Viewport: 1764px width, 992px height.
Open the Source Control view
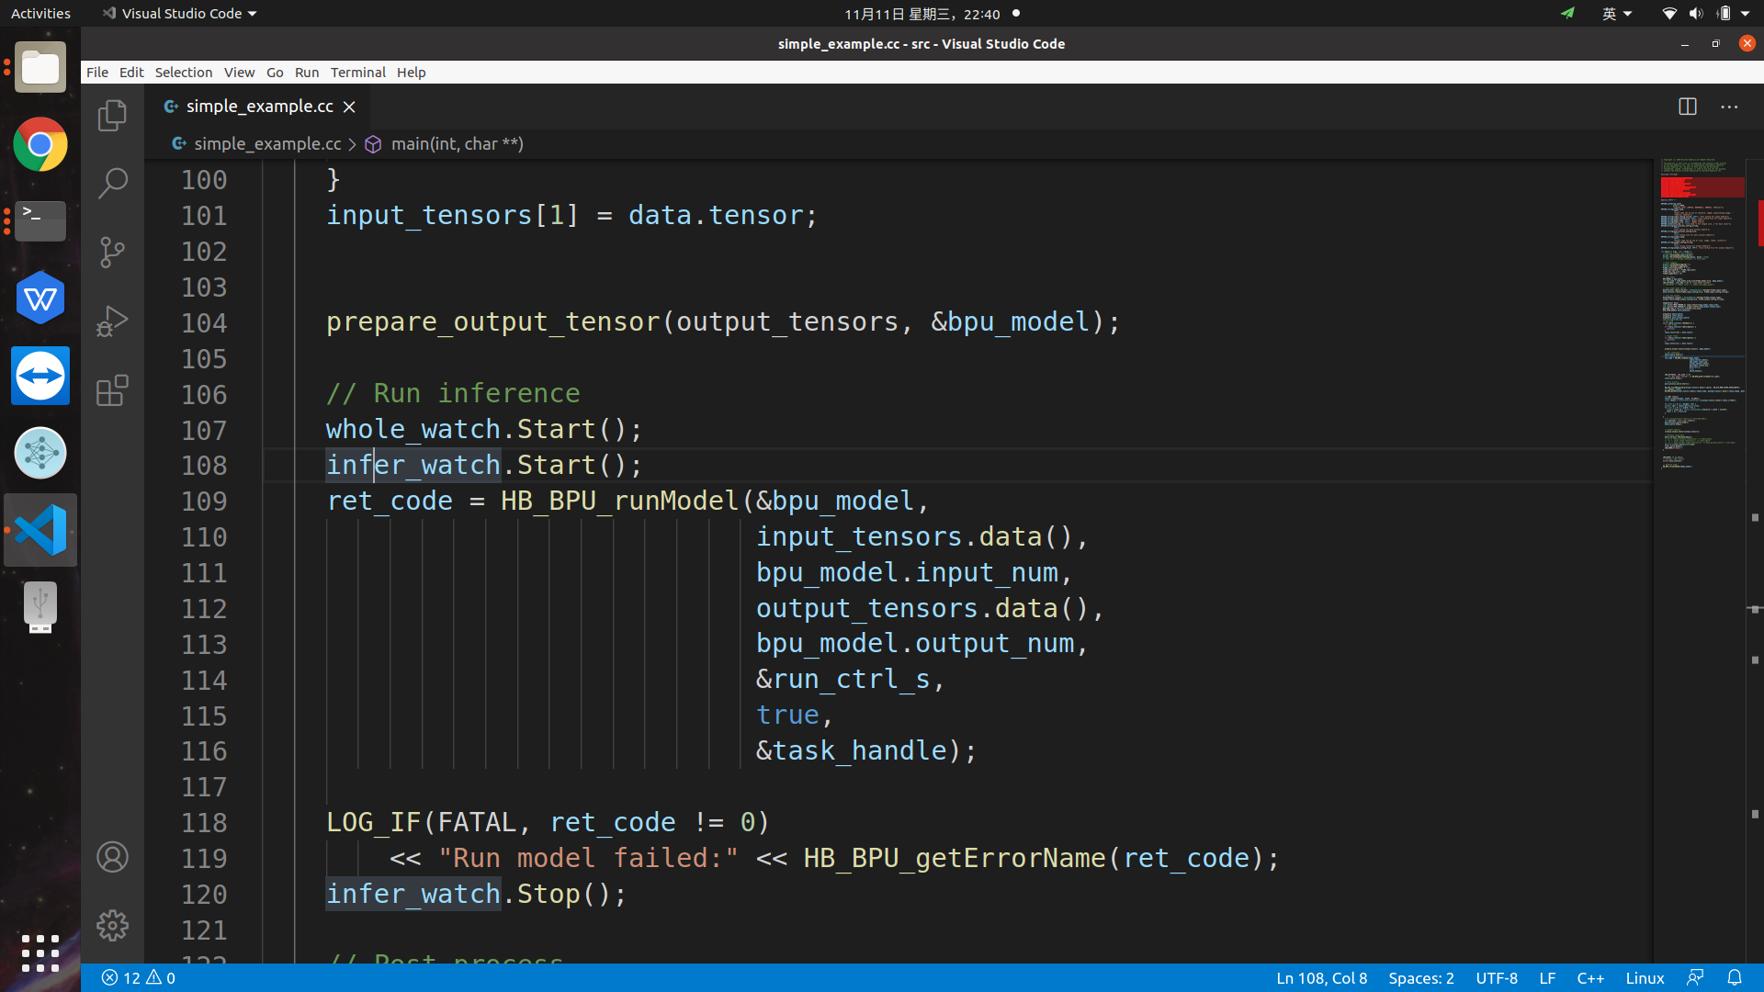pyautogui.click(x=112, y=252)
